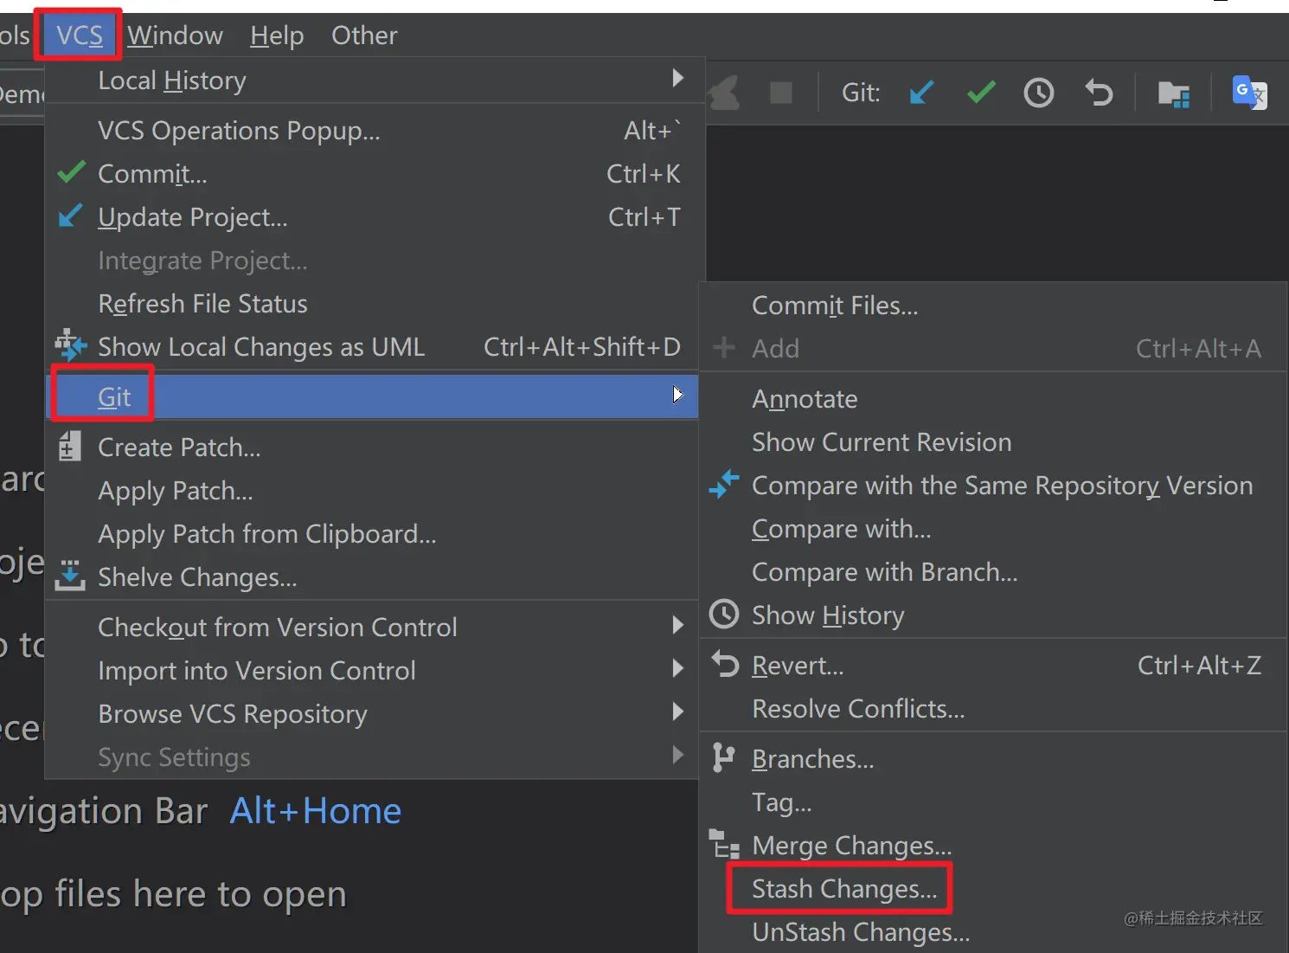Click the Git rollback arrow in toolbar
The image size is (1289, 953).
click(x=1099, y=92)
